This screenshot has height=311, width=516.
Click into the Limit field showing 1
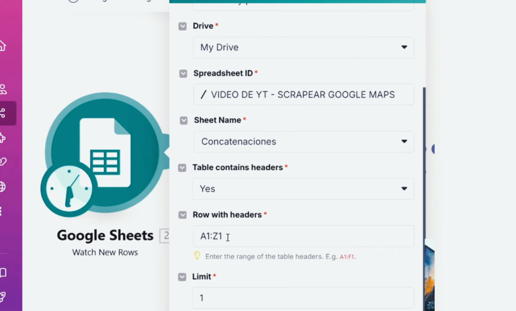click(303, 298)
